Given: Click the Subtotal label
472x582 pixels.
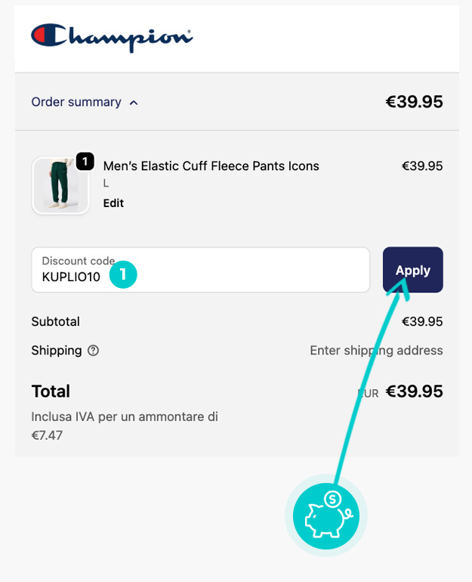Looking at the screenshot, I should (55, 322).
